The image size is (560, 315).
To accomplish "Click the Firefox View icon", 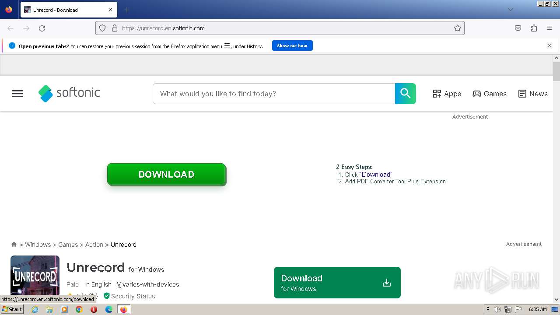I will pos(9,10).
